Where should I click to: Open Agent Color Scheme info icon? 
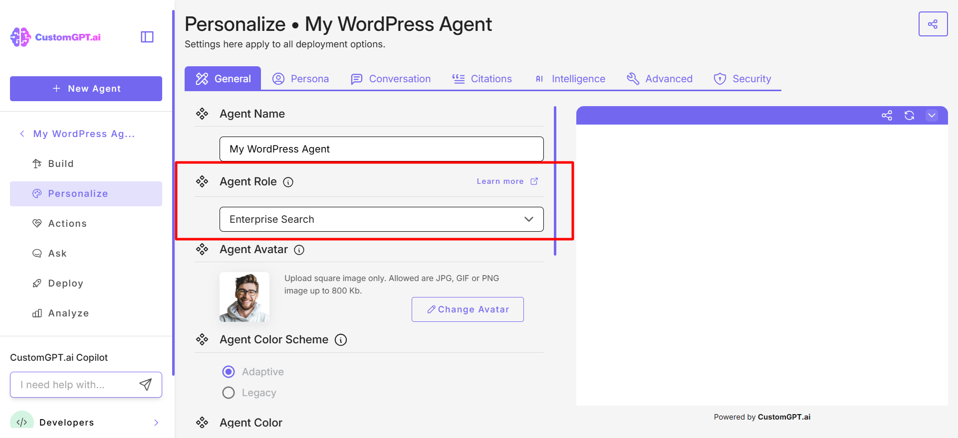tap(341, 340)
